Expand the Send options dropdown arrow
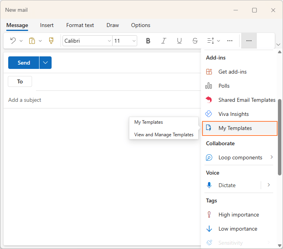Screen dimensions: 283x249 point(45,63)
